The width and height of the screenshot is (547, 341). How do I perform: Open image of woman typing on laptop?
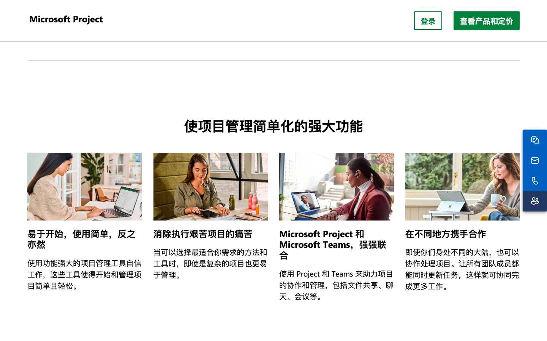85,186
